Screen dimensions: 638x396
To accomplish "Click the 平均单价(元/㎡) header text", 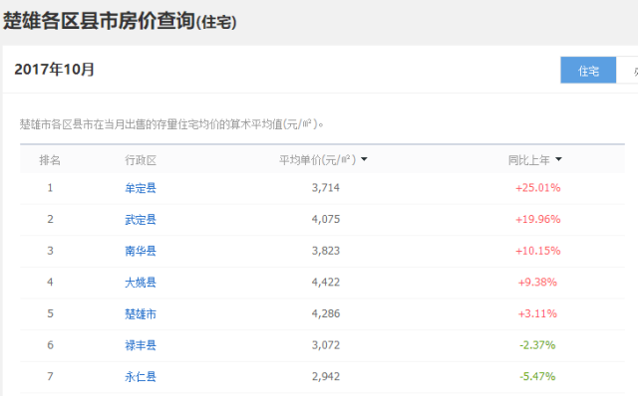I will click(317, 160).
